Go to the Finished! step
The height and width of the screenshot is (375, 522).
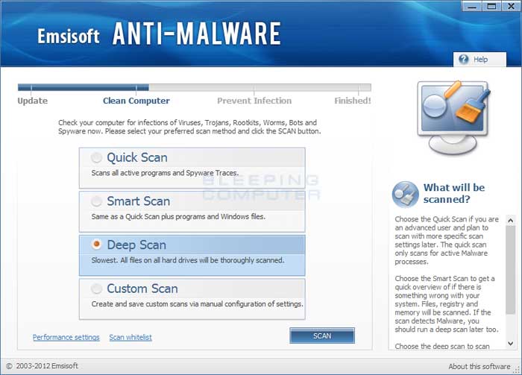click(353, 101)
